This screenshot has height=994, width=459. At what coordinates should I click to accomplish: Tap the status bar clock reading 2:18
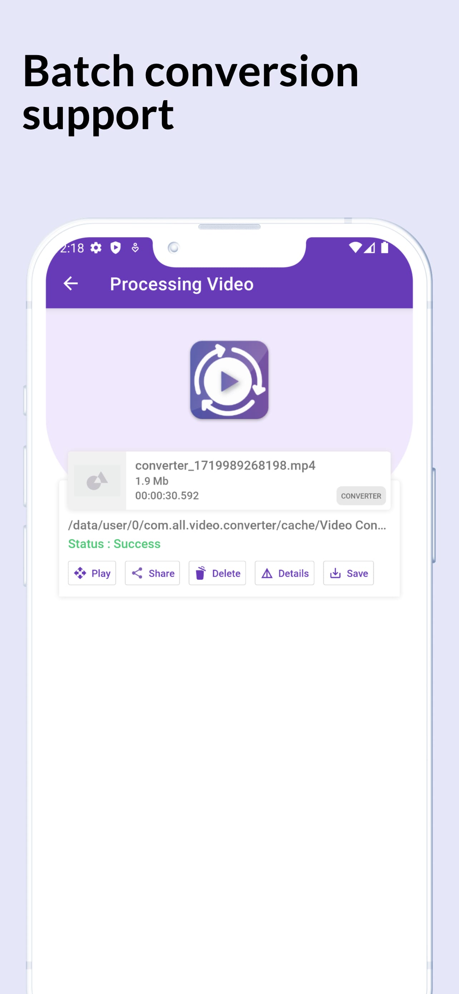[x=72, y=248]
